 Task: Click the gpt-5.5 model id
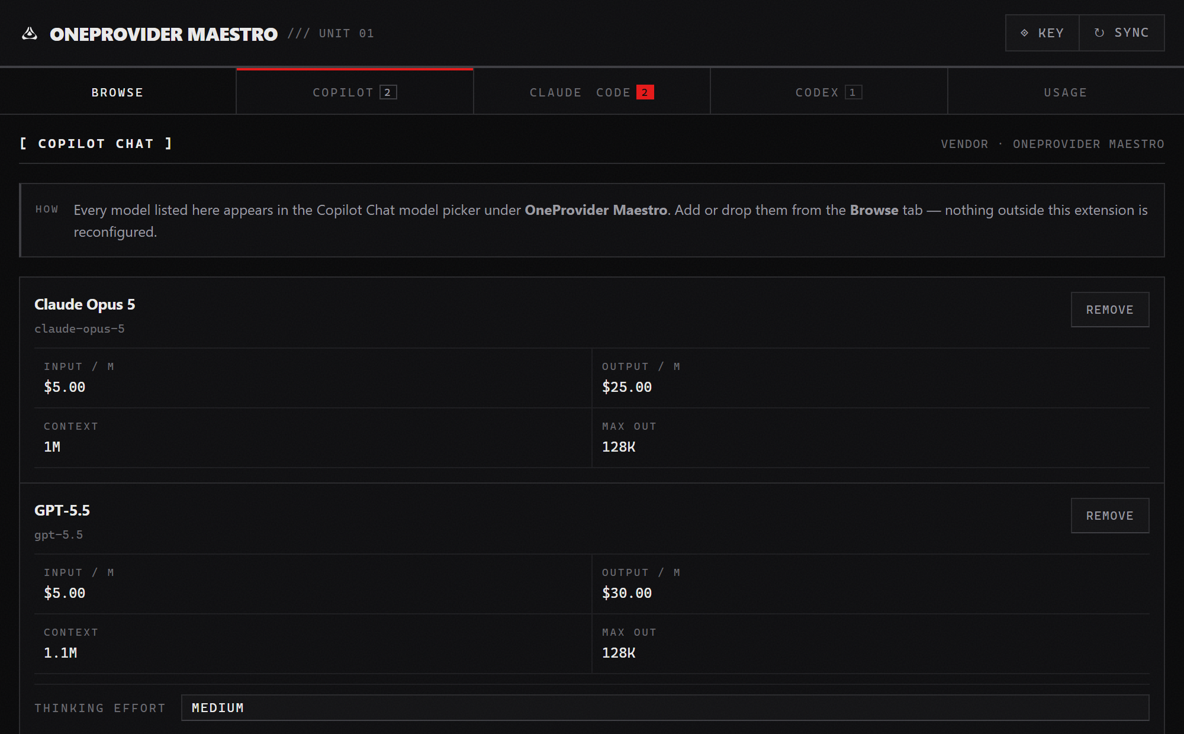pos(59,535)
